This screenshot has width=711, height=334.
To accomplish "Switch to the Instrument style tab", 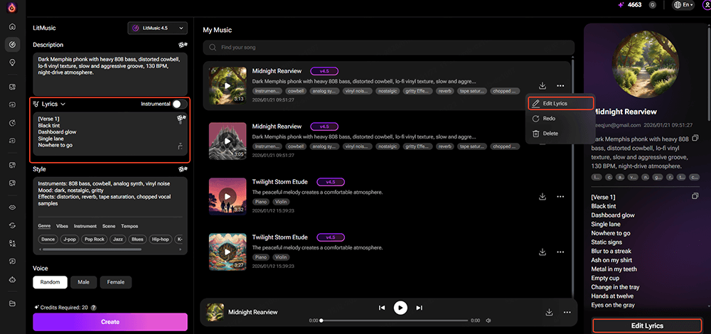I will click(85, 226).
